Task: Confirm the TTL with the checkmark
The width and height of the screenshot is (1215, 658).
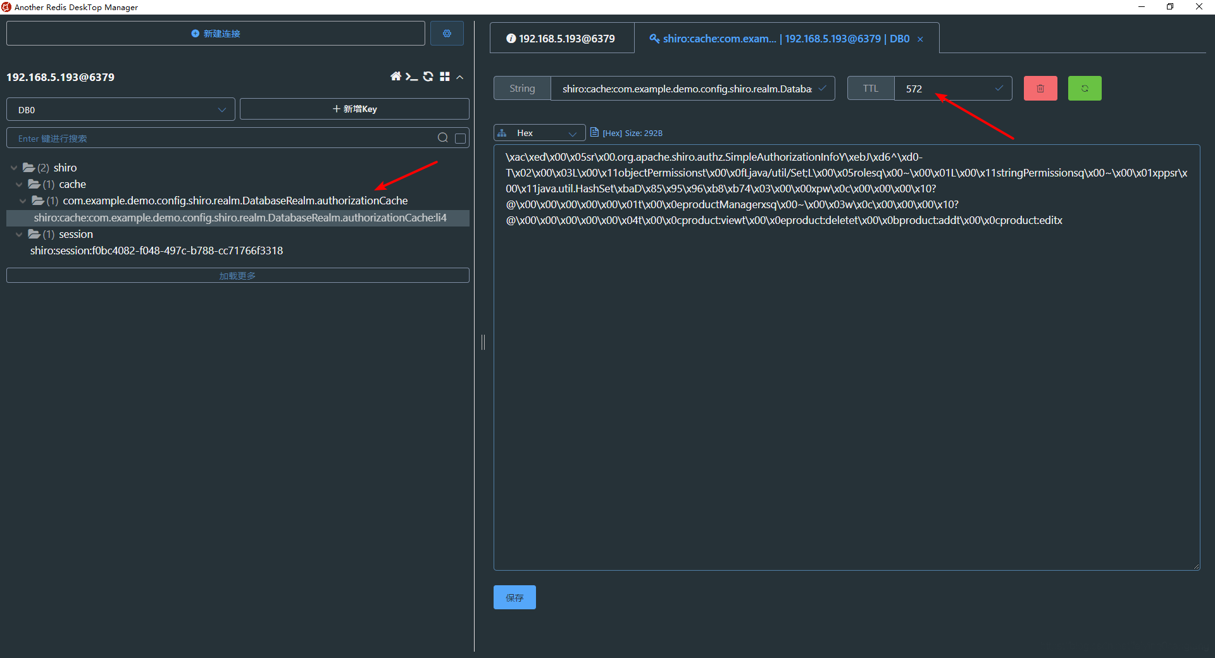Action: 999,88
